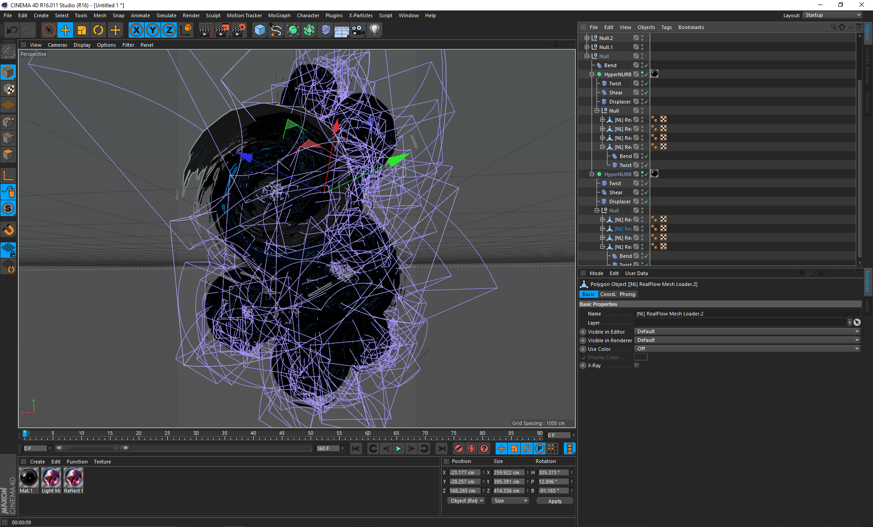Switch to the Coord. tab
The height and width of the screenshot is (527, 873).
coord(607,294)
